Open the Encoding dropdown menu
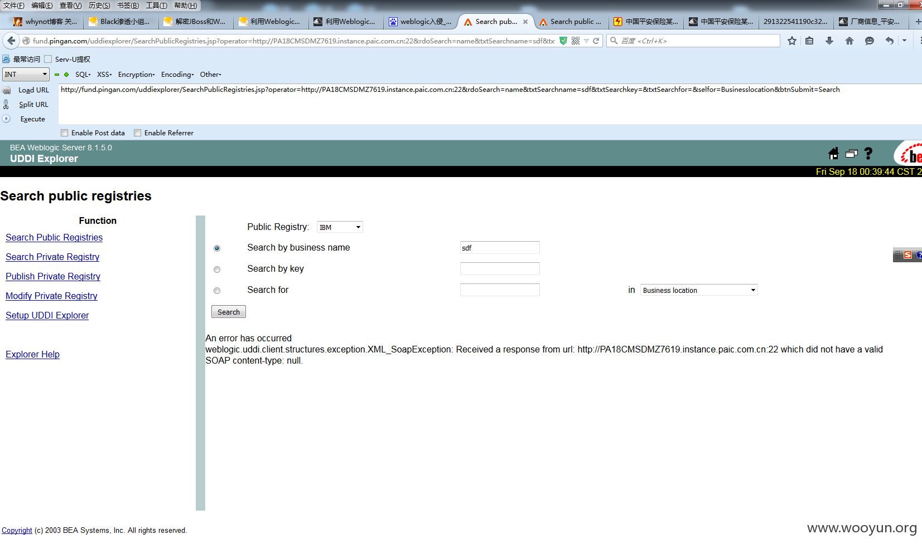Screen dimensions: 922x544 (x=177, y=75)
